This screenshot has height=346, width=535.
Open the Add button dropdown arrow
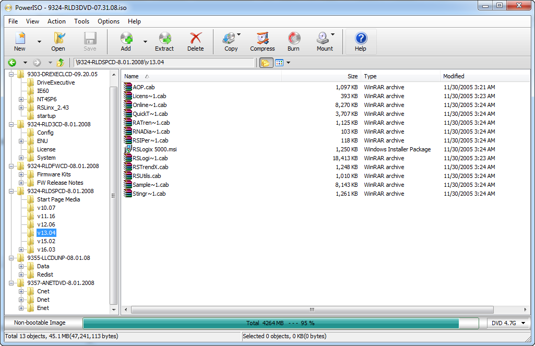click(x=145, y=42)
